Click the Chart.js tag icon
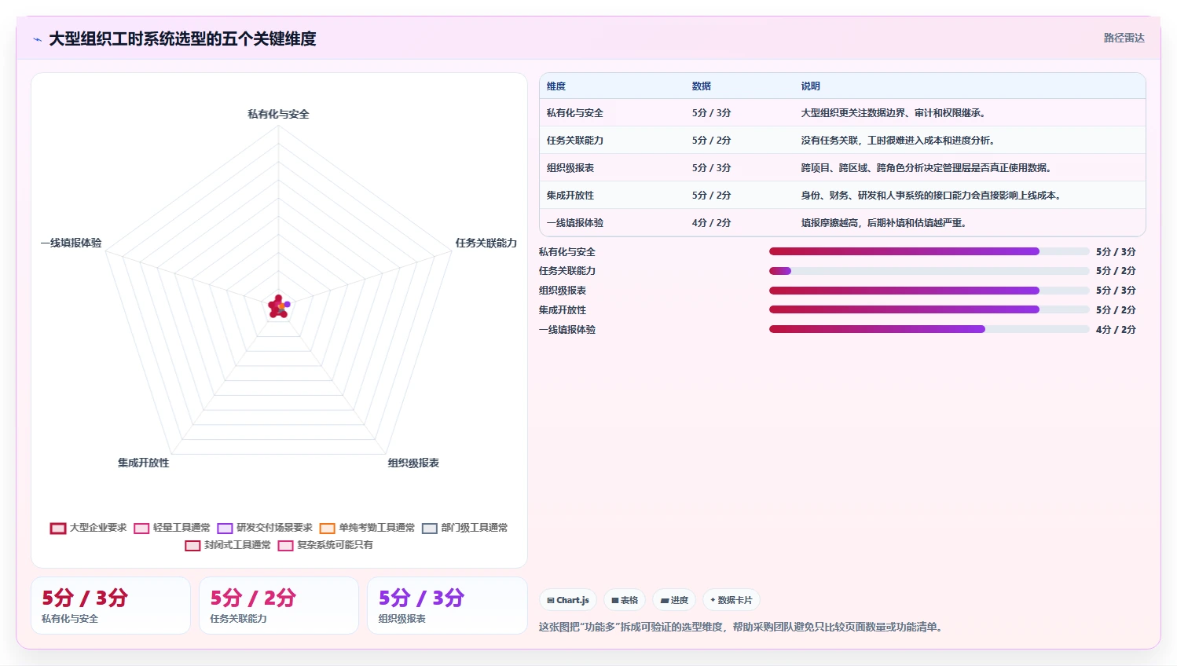The image size is (1177, 666). point(551,600)
